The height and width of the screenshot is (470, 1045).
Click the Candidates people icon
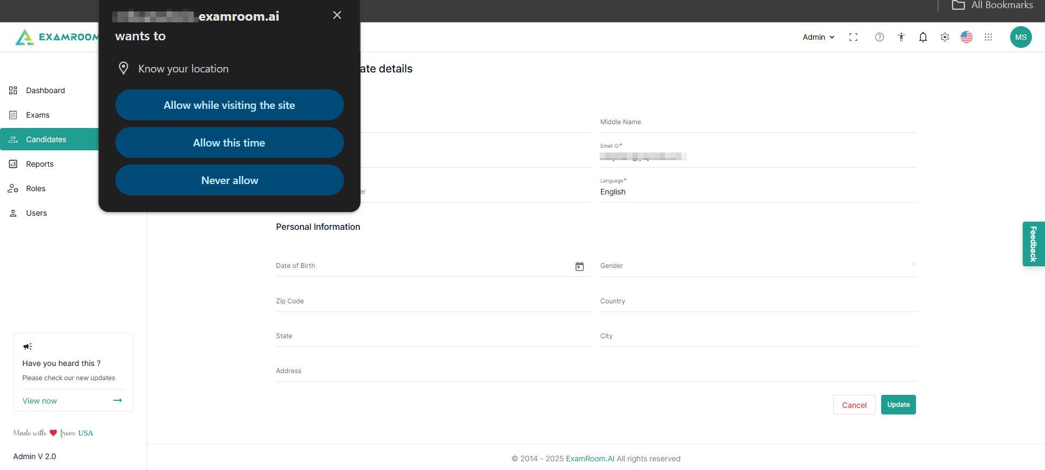13,139
